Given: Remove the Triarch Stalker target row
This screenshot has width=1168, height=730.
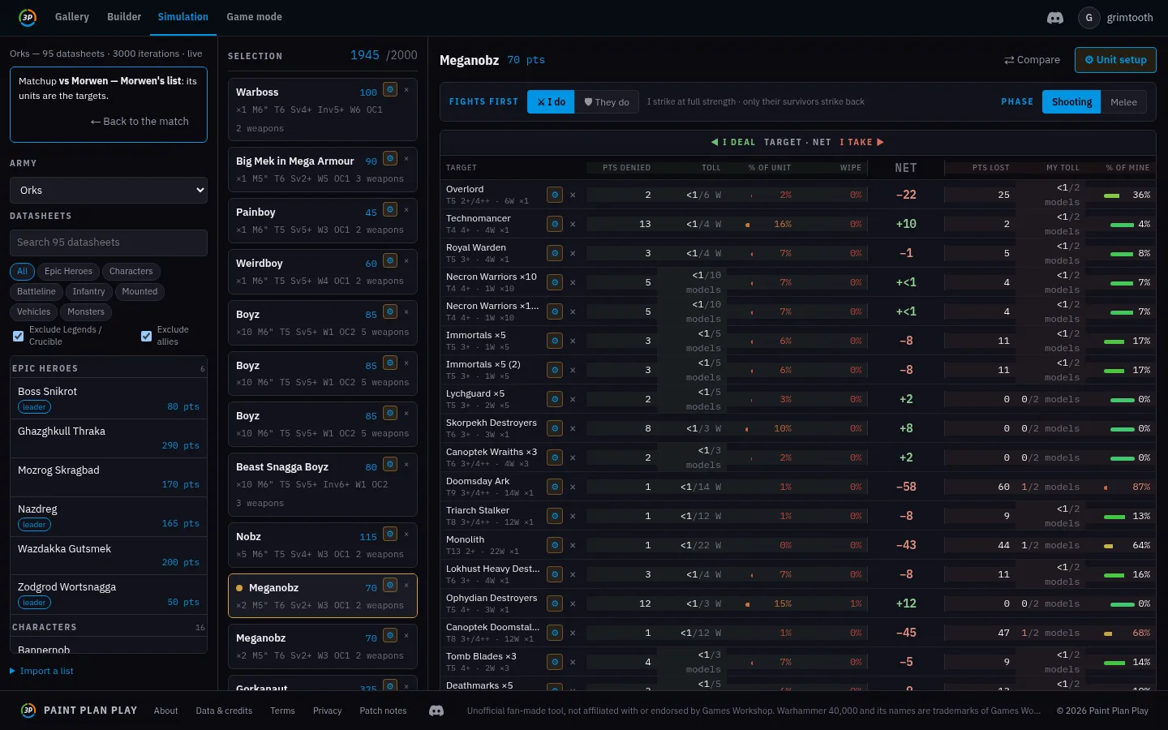Looking at the screenshot, I should tap(573, 516).
